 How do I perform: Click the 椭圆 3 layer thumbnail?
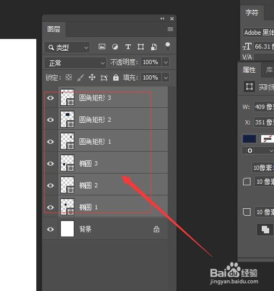(x=67, y=163)
